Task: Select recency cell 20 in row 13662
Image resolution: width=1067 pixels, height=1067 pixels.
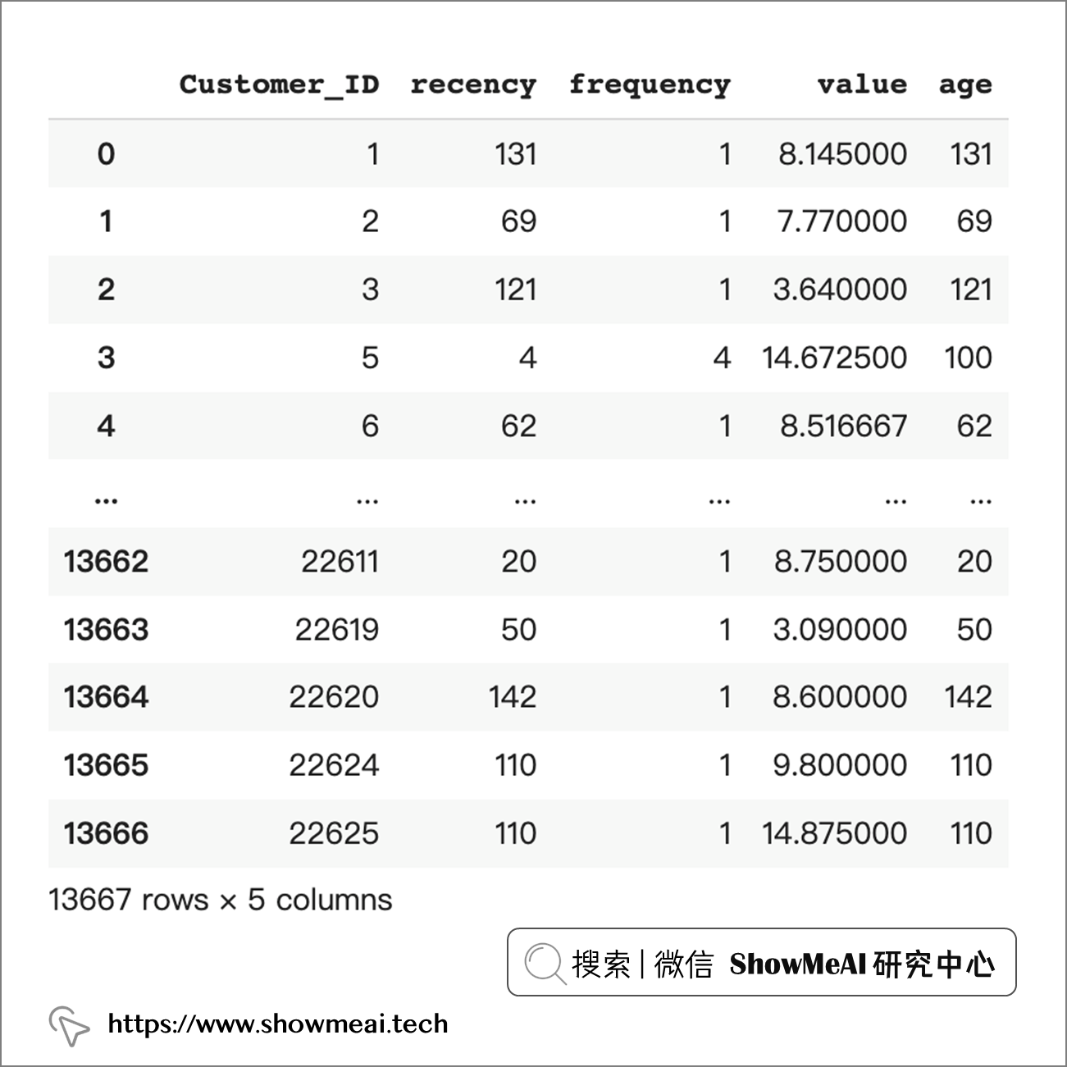Action: [518, 562]
